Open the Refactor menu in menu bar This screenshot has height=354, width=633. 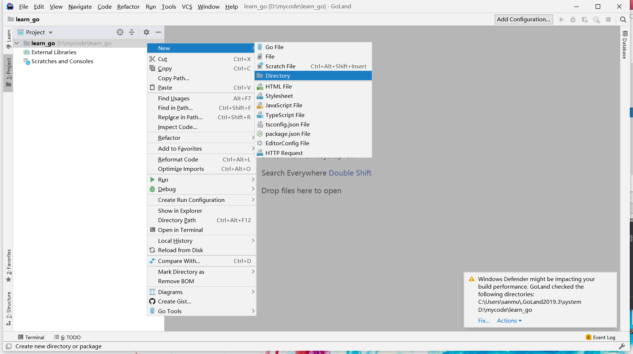128,7
